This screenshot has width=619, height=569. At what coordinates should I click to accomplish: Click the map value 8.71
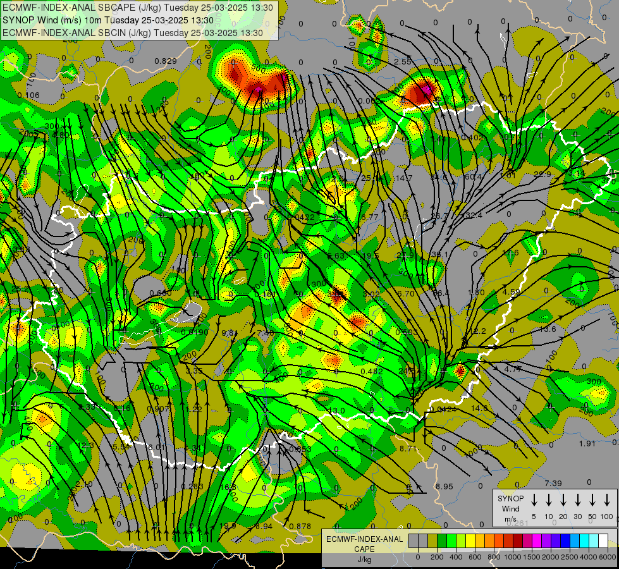(408, 449)
